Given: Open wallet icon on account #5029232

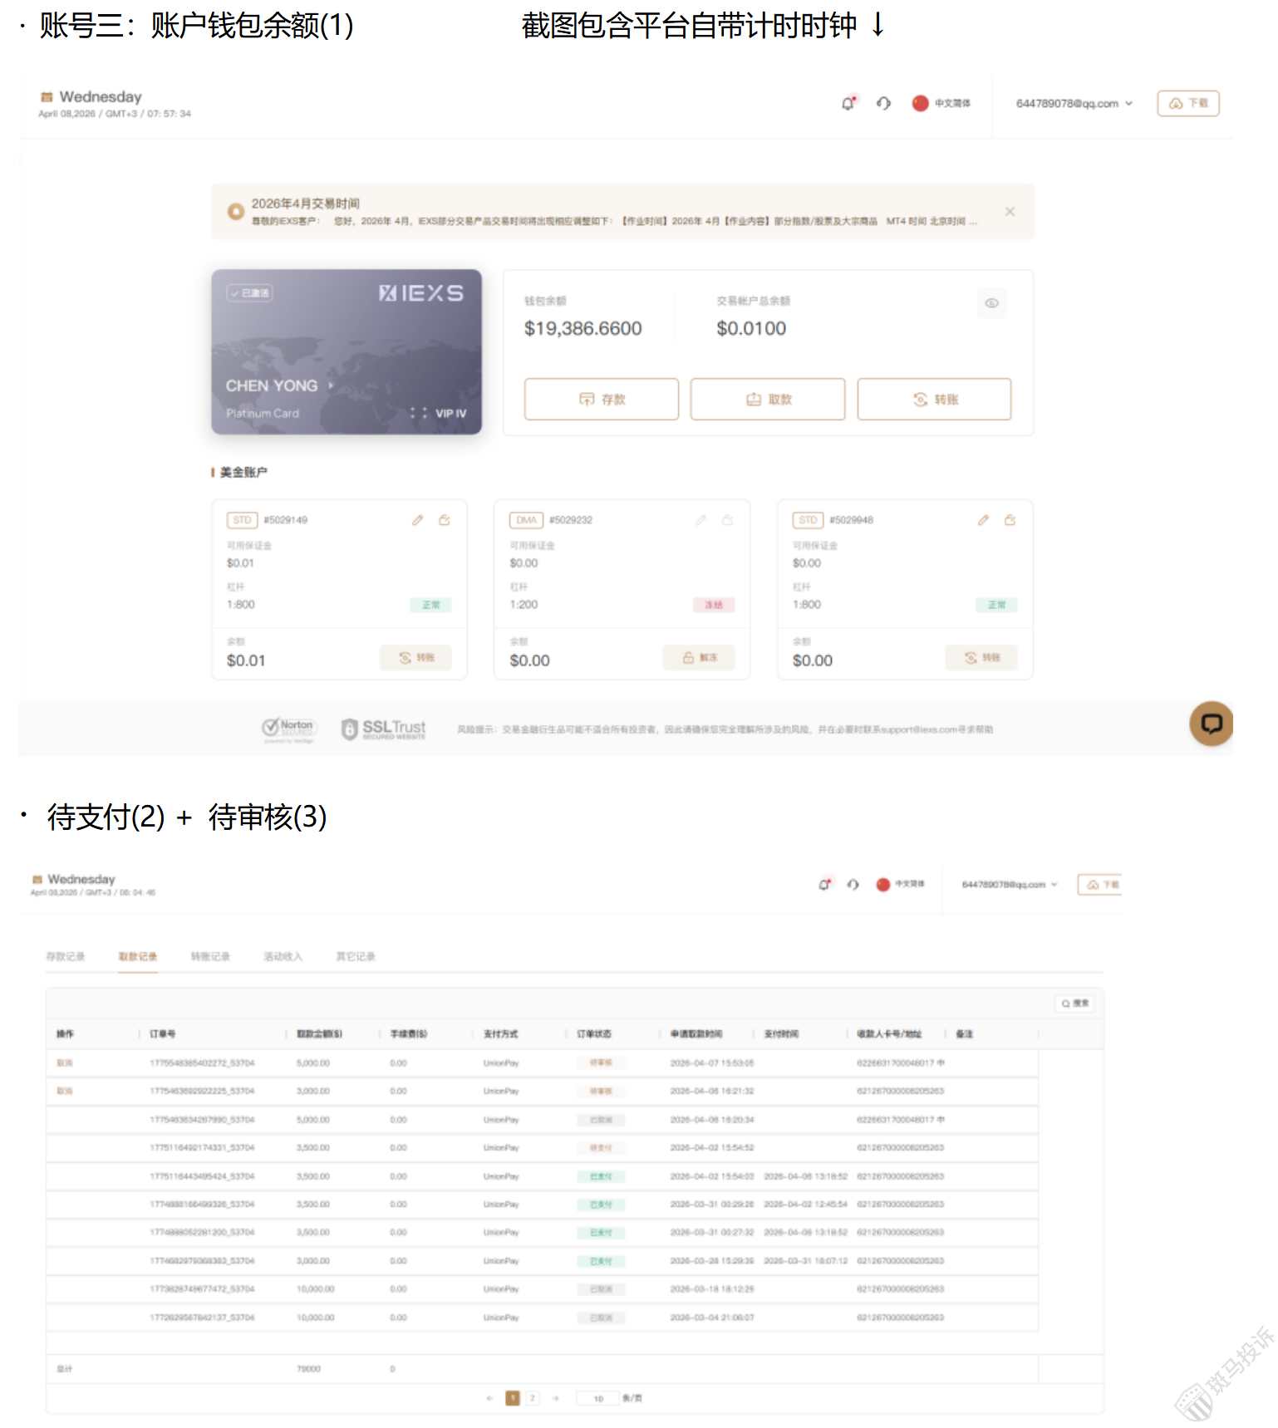Looking at the screenshot, I should pyautogui.click(x=728, y=520).
